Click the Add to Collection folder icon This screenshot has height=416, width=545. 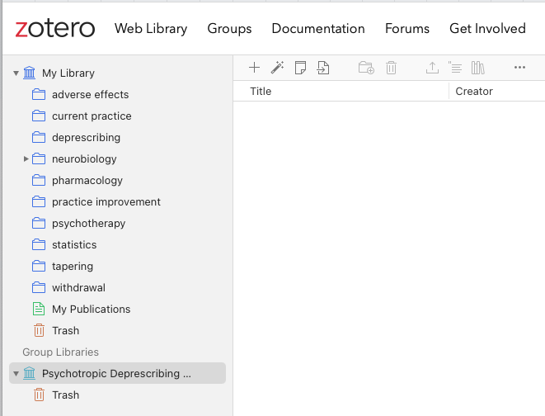[366, 68]
